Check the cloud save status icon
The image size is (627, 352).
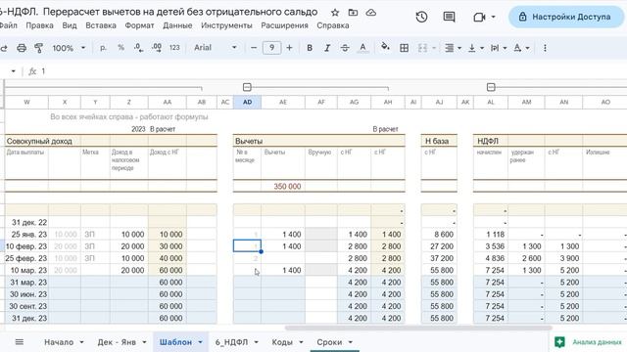pos(371,13)
